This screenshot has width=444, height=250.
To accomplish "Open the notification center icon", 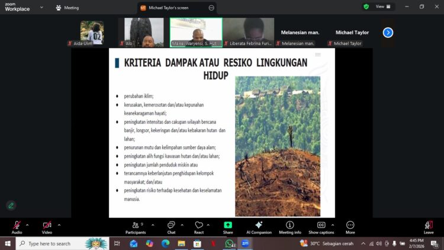I will coord(435,243).
